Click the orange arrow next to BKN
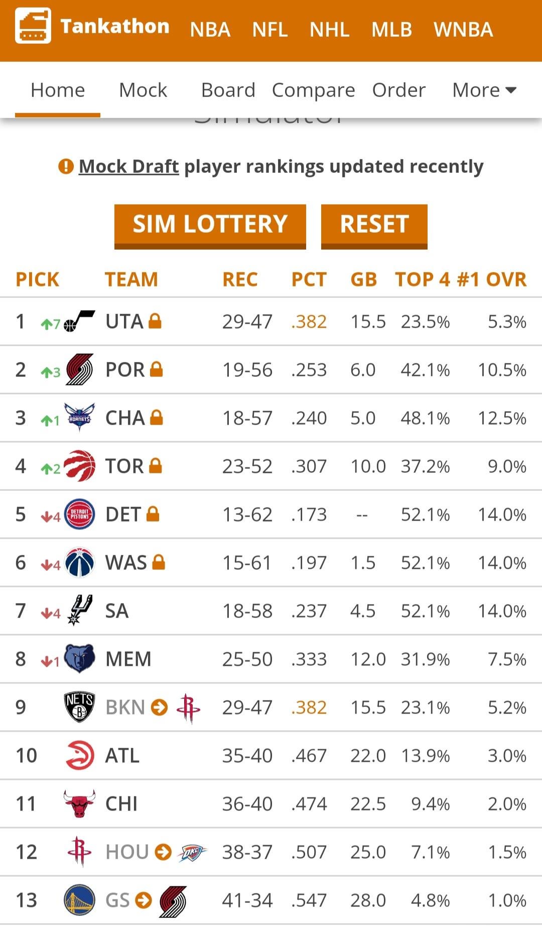The height and width of the screenshot is (926, 542). pos(160,707)
